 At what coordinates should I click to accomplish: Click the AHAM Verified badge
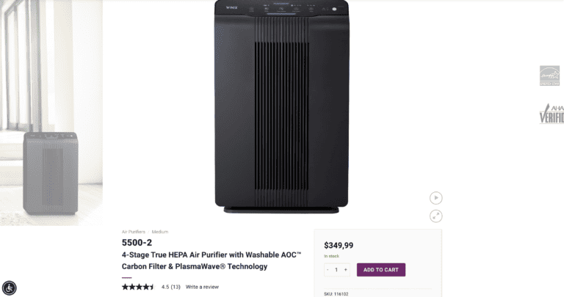(552, 115)
